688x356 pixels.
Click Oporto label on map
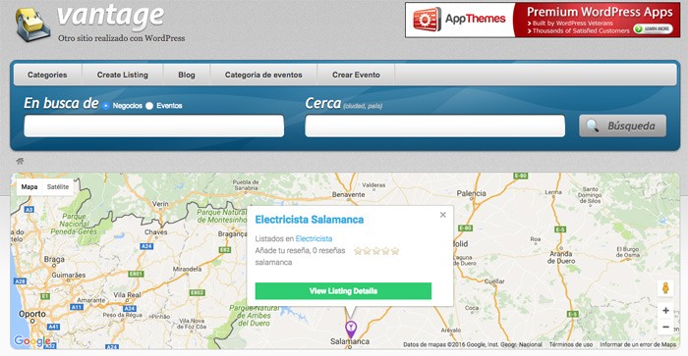(32, 314)
